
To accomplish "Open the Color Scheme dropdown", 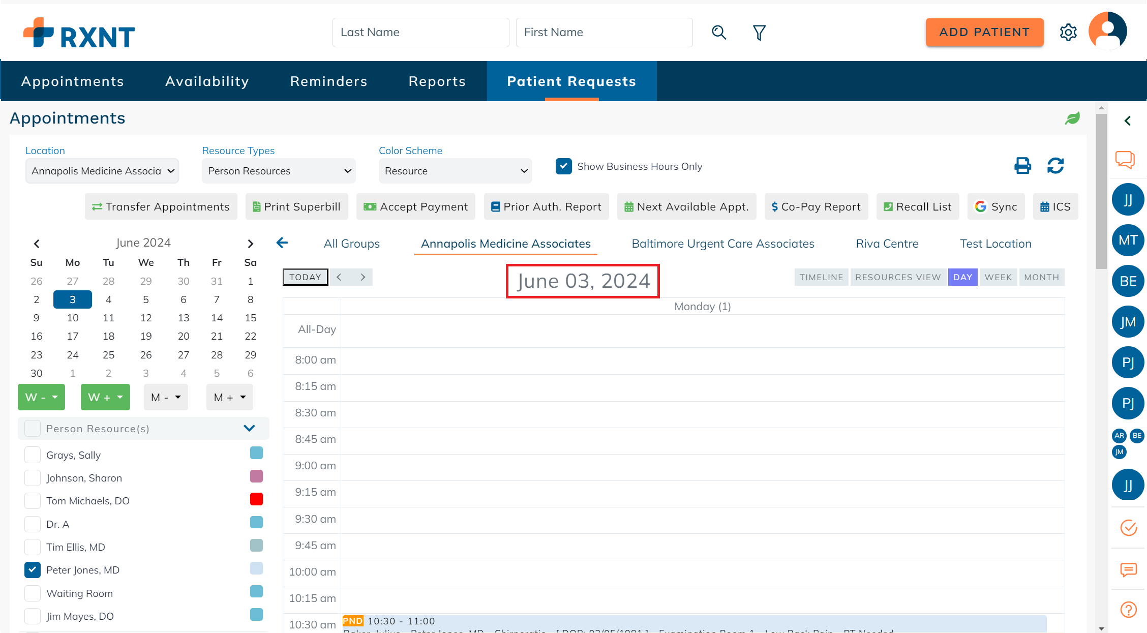I will click(x=455, y=171).
